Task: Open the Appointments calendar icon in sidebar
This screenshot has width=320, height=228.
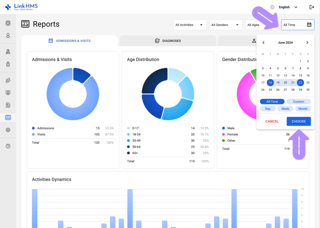Action: coord(8,23)
